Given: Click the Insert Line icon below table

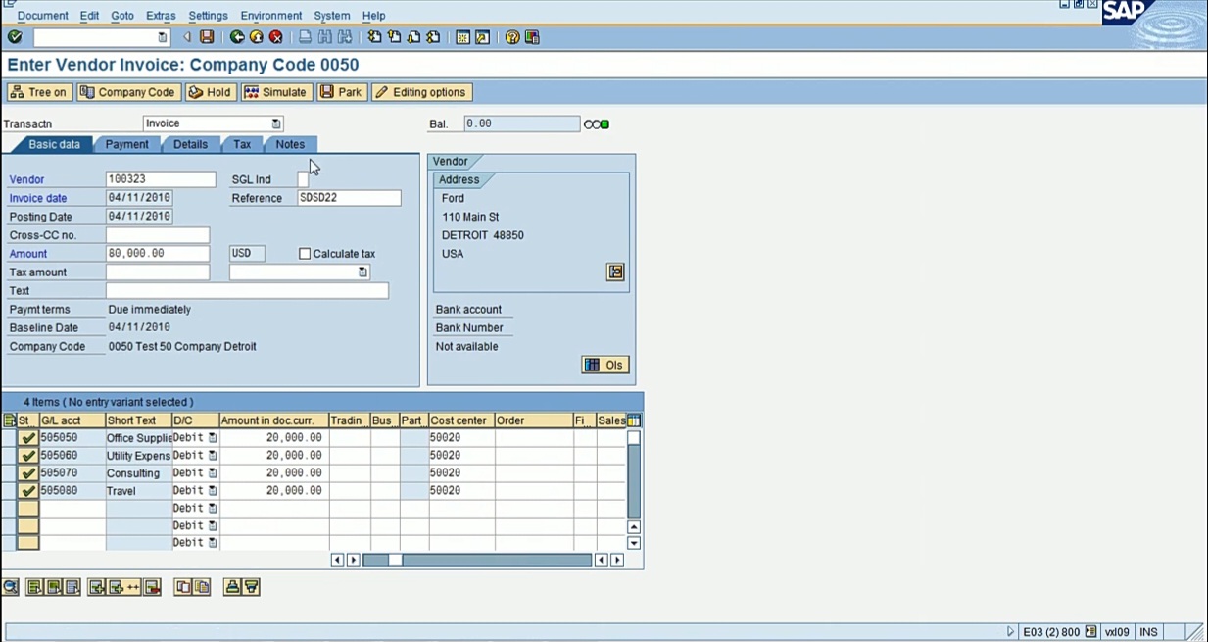Looking at the screenshot, I should pyautogui.click(x=97, y=587).
